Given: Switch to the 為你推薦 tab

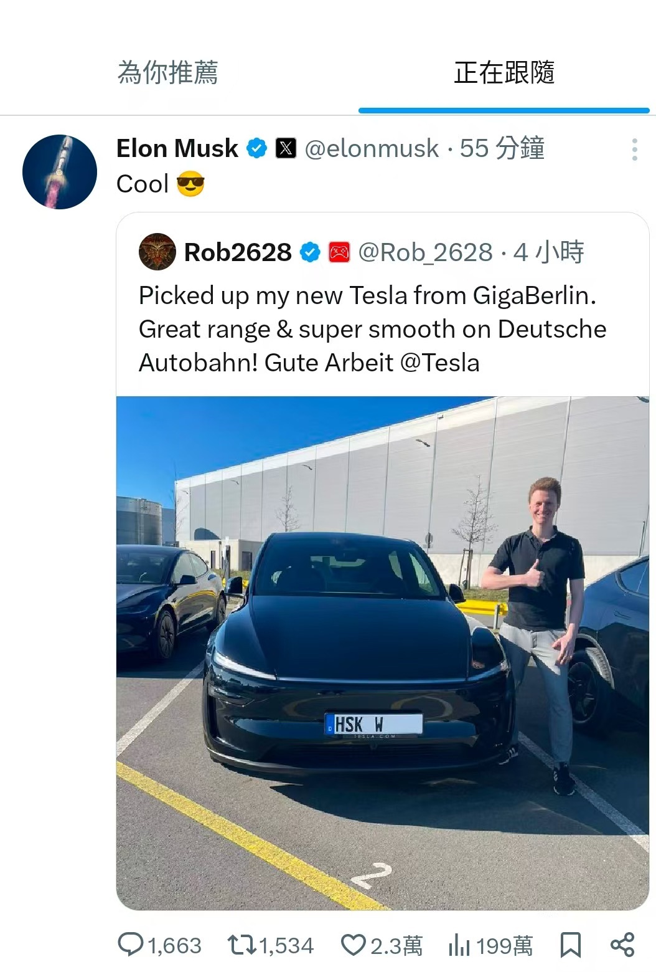Looking at the screenshot, I should pos(168,73).
